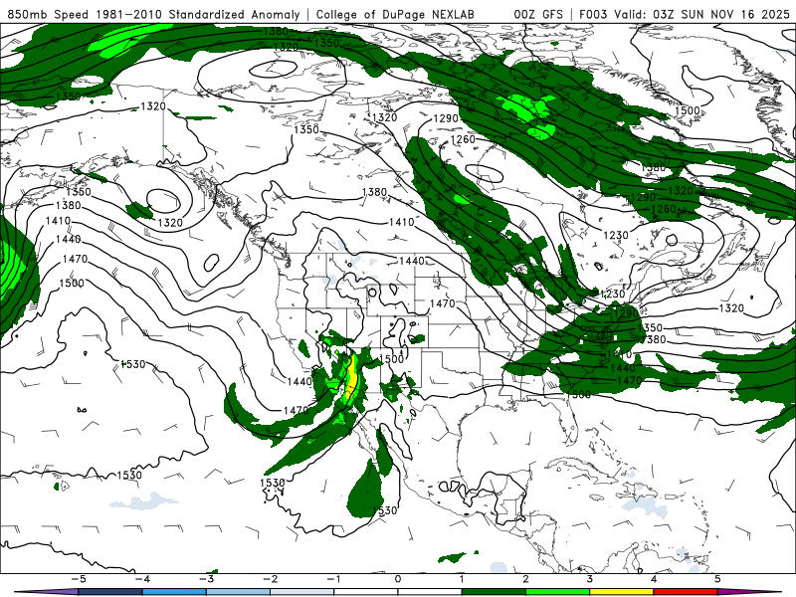Screen dimensions: 796x597
Task: Click the pale blue -2 to -1 swatch
Action: [x=302, y=592]
